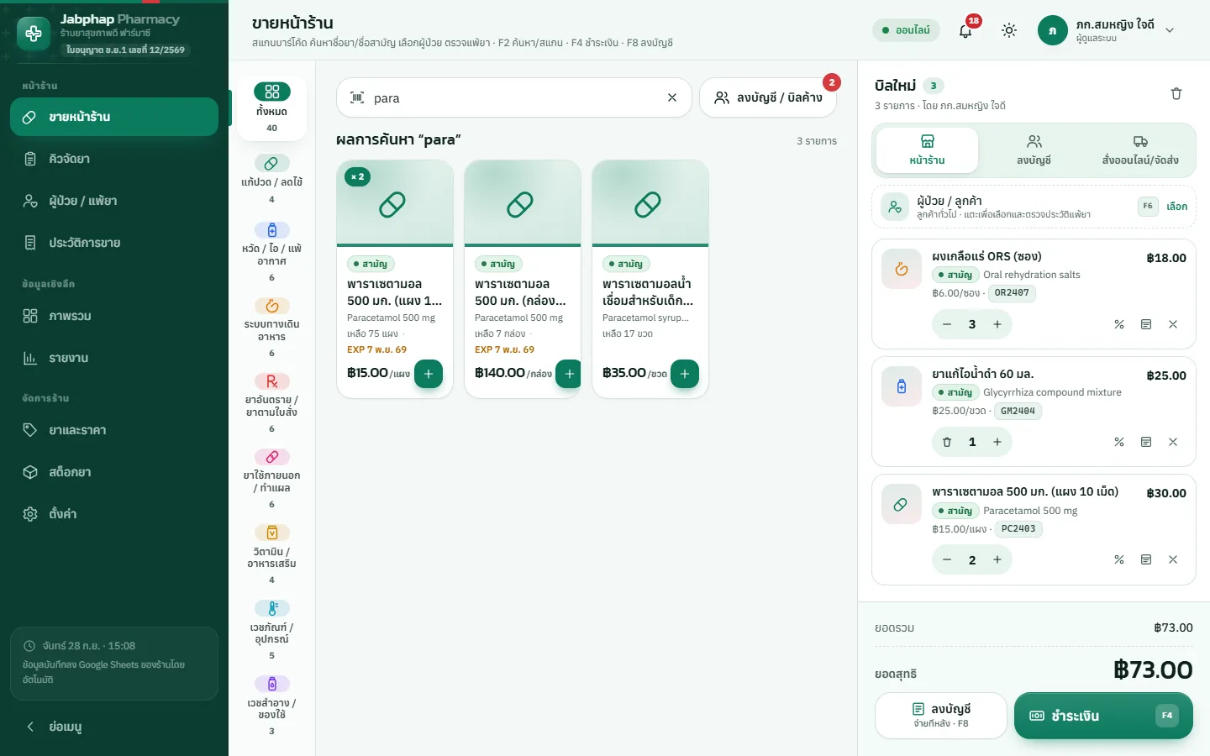Filter by ระบบทางเดินอาหาร category
1210x756 pixels.
tap(271, 327)
